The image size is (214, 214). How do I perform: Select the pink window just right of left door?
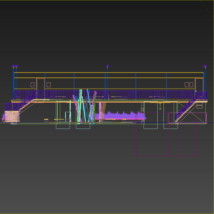click(x=49, y=85)
